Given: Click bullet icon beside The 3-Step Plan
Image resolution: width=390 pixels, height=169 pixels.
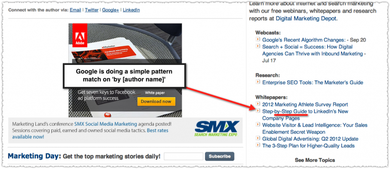Looking at the screenshot, I should tap(258, 145).
